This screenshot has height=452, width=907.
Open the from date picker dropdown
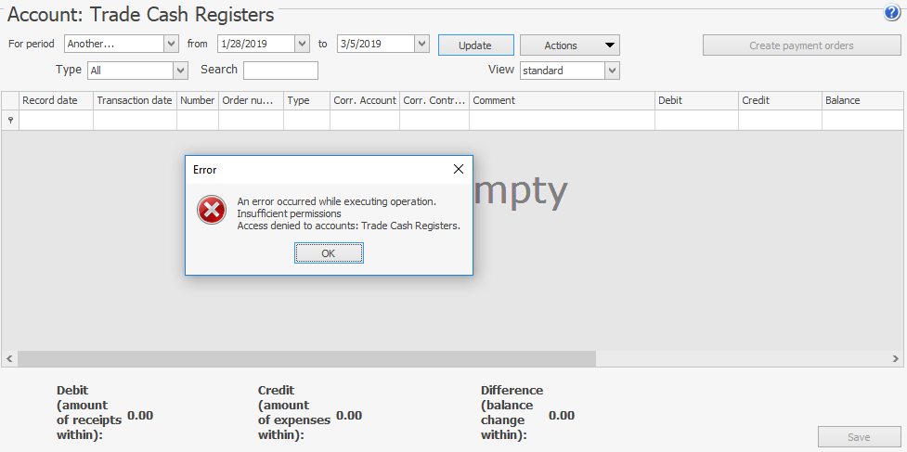[x=302, y=44]
